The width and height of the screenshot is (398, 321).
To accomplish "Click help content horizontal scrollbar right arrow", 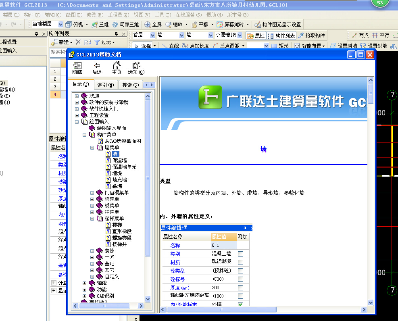I will click(x=364, y=310).
